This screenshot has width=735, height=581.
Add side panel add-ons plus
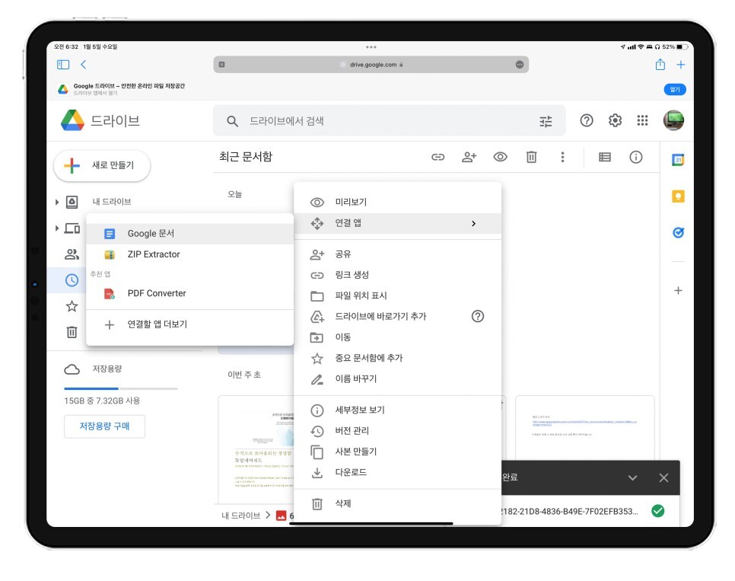tap(678, 291)
